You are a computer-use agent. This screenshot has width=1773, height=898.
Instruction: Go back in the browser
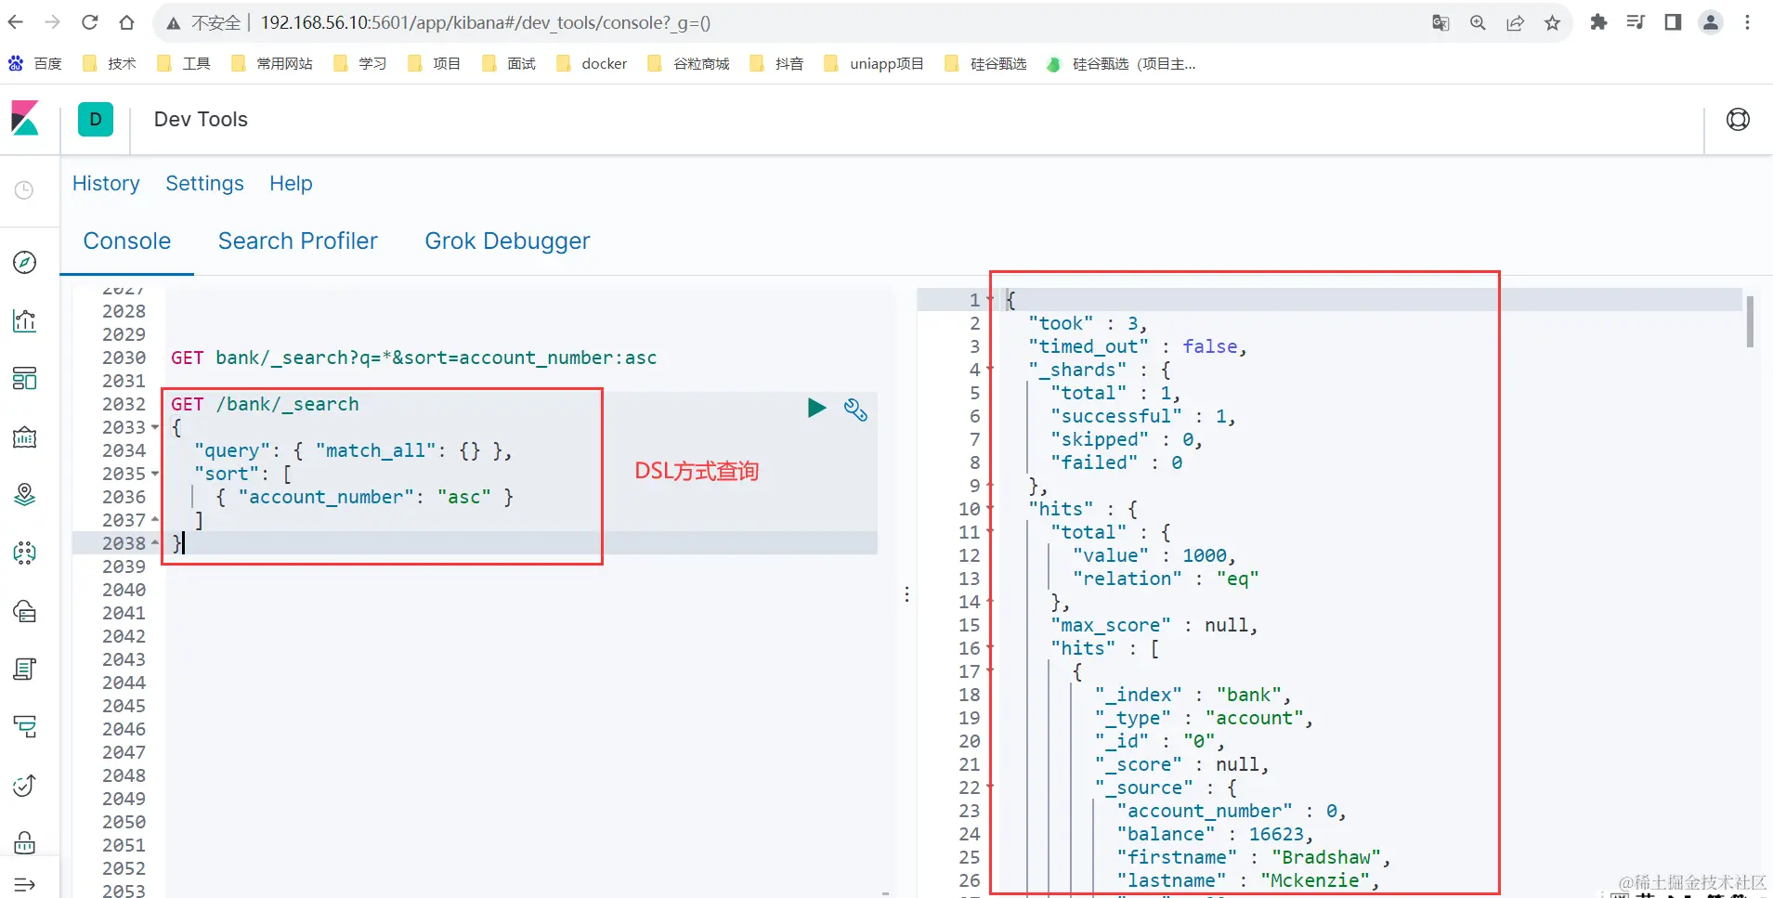tap(16, 22)
